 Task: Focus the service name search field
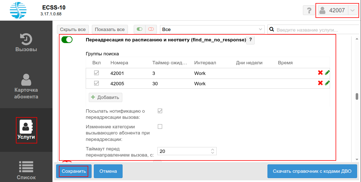[x=317, y=30]
